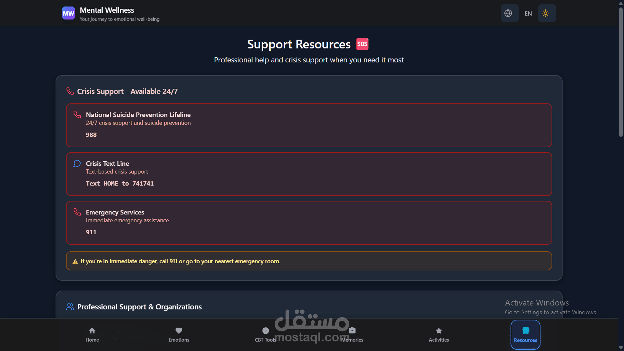Open the language globe icon
This screenshot has height=351, width=624.
tap(508, 13)
